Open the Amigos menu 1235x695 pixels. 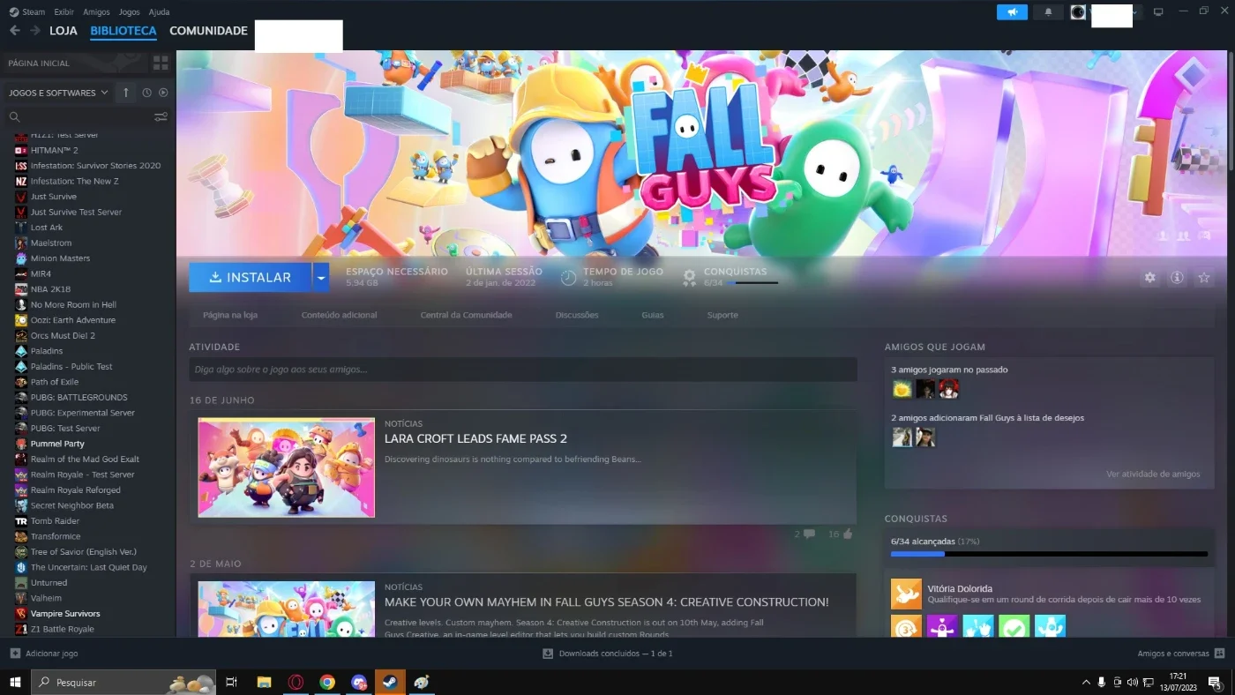click(x=96, y=12)
